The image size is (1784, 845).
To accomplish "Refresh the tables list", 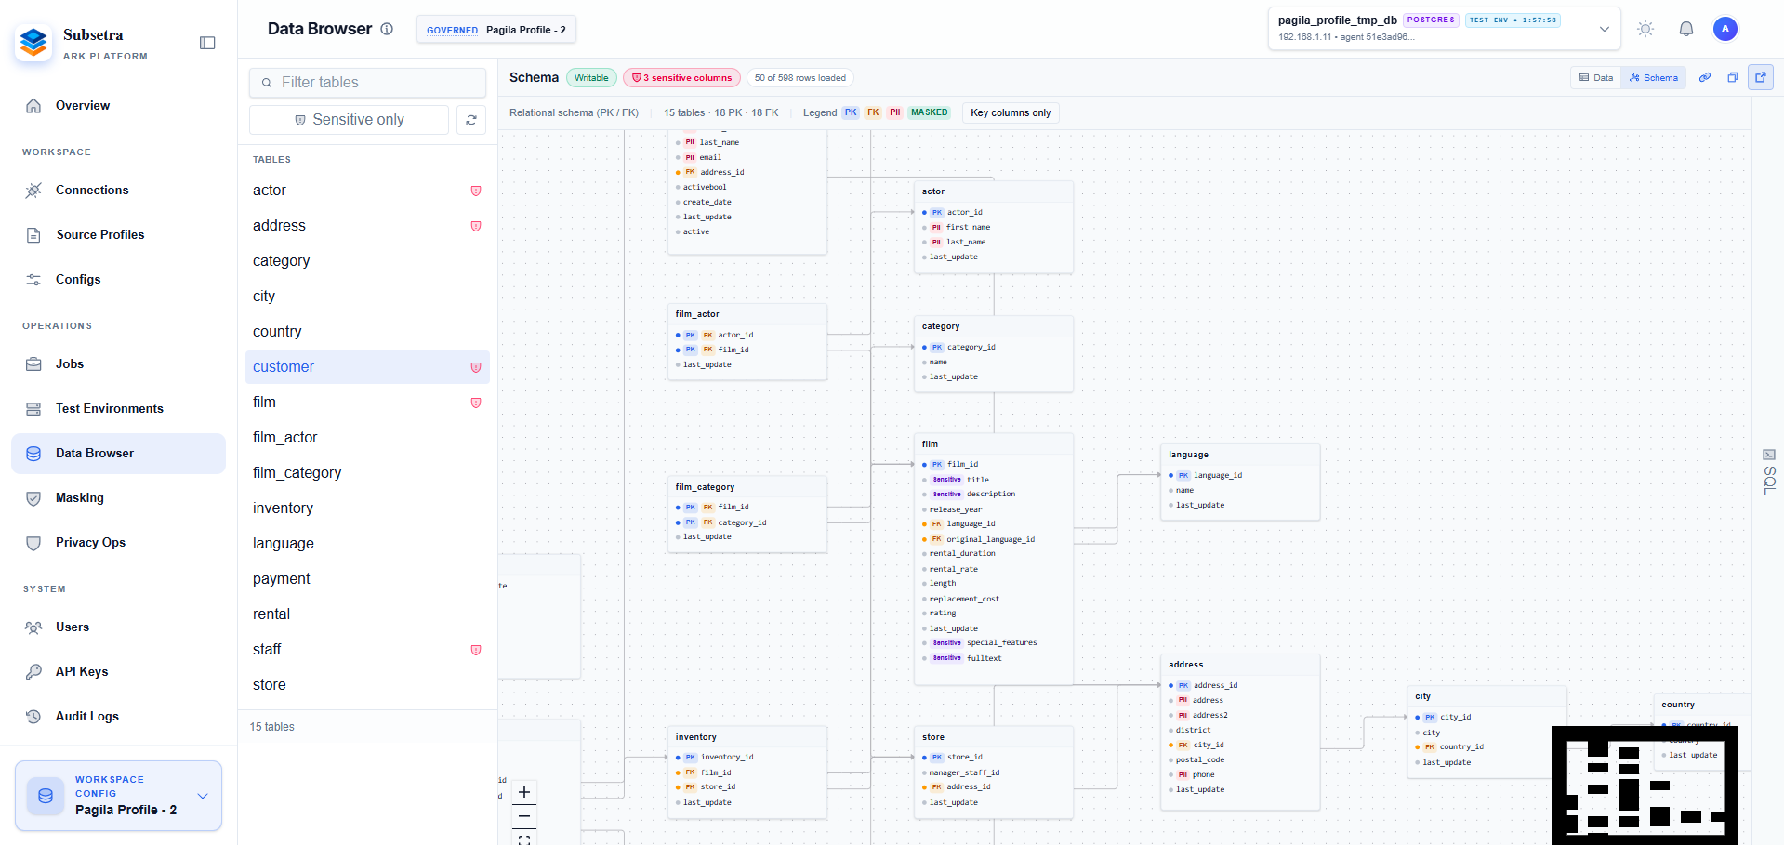I will pyautogui.click(x=471, y=120).
